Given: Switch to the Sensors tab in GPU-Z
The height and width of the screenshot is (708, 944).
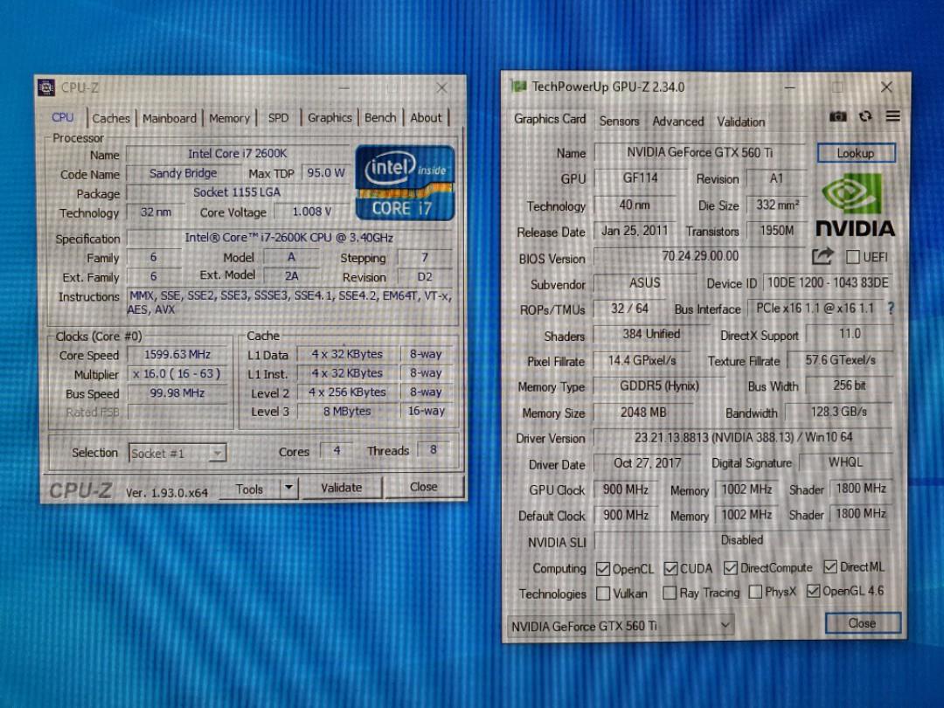Looking at the screenshot, I should [619, 121].
